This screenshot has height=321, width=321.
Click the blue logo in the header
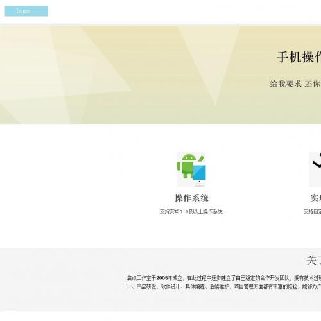[26, 11]
